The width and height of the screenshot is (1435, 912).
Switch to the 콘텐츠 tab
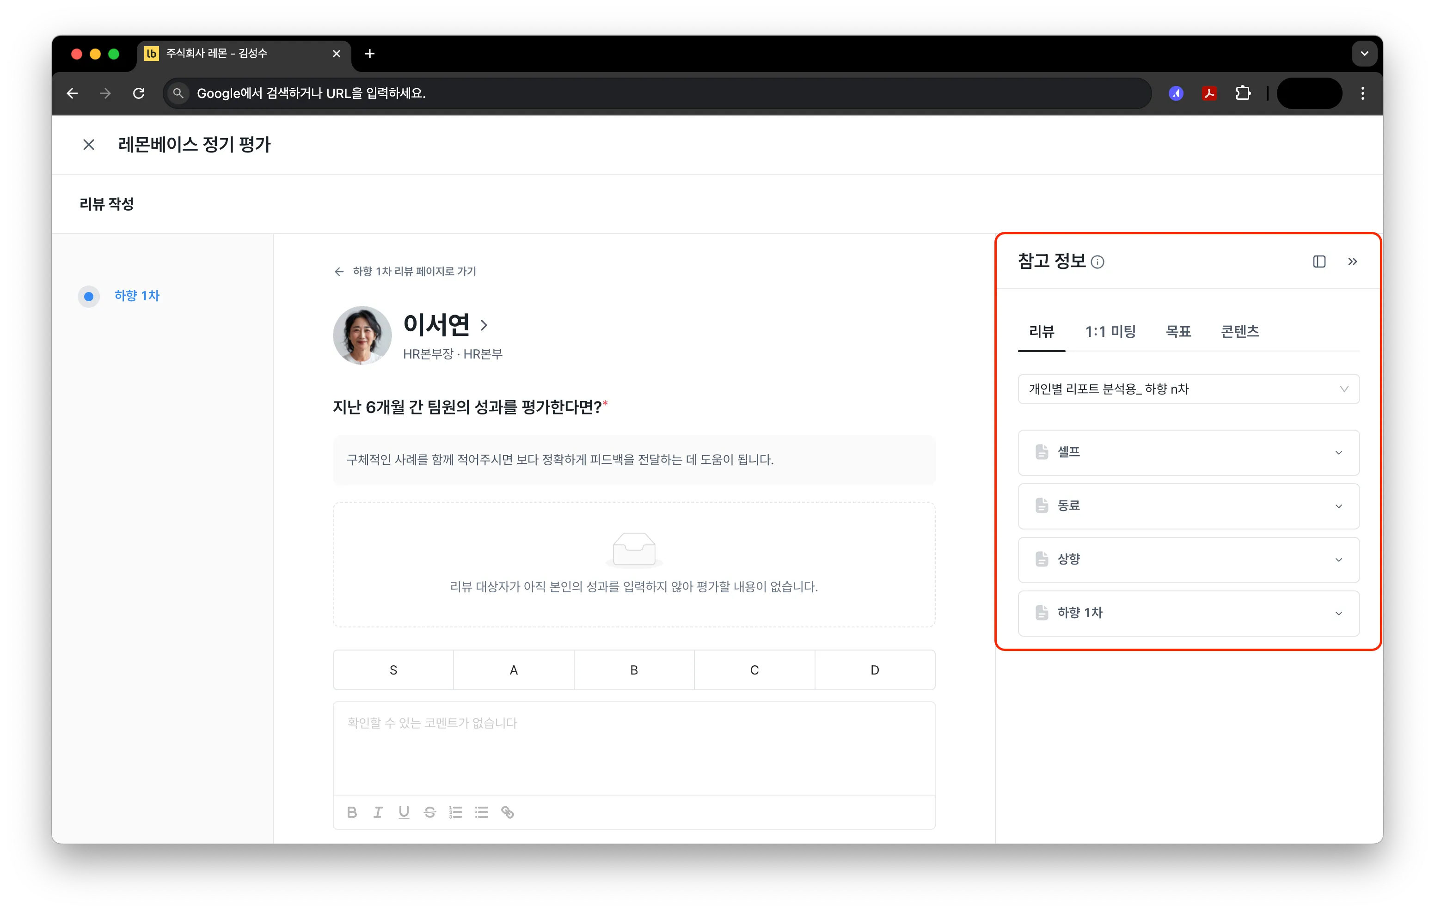(1239, 332)
